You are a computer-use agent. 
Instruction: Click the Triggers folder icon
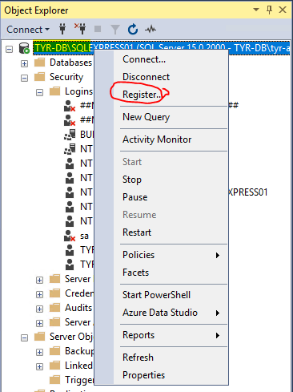tap(55, 380)
